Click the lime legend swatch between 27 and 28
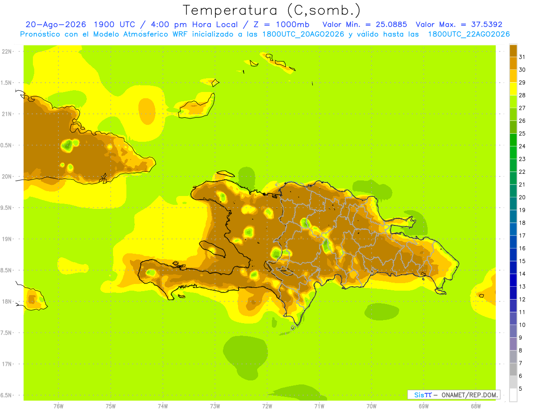Image resolution: width=534 pixels, height=412 pixels. point(513,101)
